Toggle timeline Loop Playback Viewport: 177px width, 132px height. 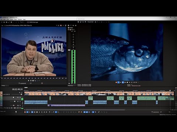[27, 112]
